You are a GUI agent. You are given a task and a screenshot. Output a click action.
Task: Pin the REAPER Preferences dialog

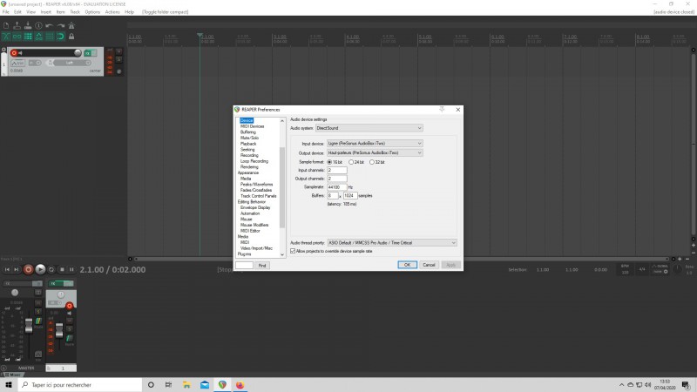[443, 109]
